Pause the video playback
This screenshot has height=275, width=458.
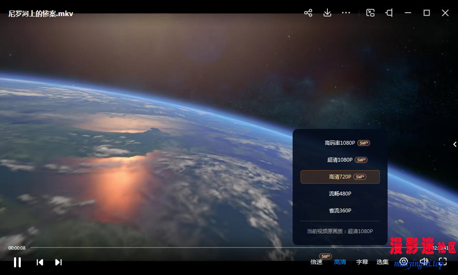tap(17, 262)
